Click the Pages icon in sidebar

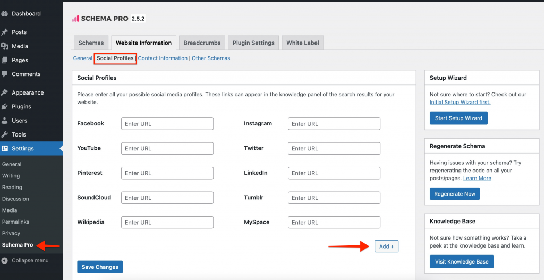coord(5,60)
